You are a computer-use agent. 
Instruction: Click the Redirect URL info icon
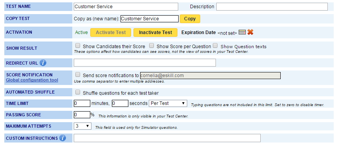43,63
